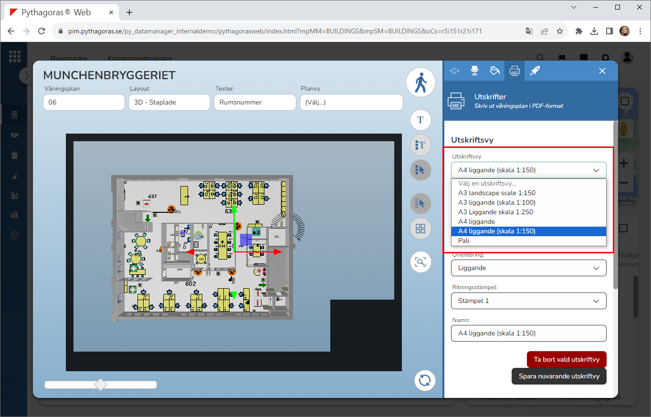Image resolution: width=651 pixels, height=417 pixels.
Task: Toggle the single T text button
Action: [x=420, y=120]
